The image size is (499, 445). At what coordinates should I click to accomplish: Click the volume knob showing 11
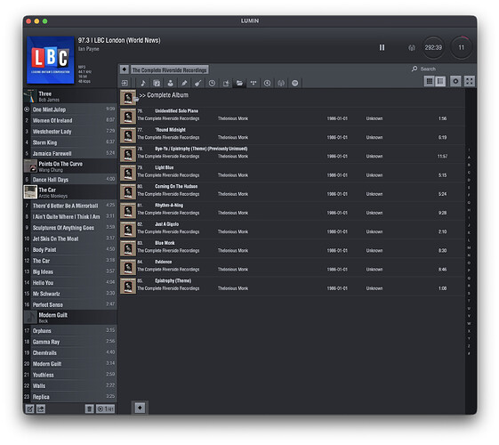(x=461, y=47)
